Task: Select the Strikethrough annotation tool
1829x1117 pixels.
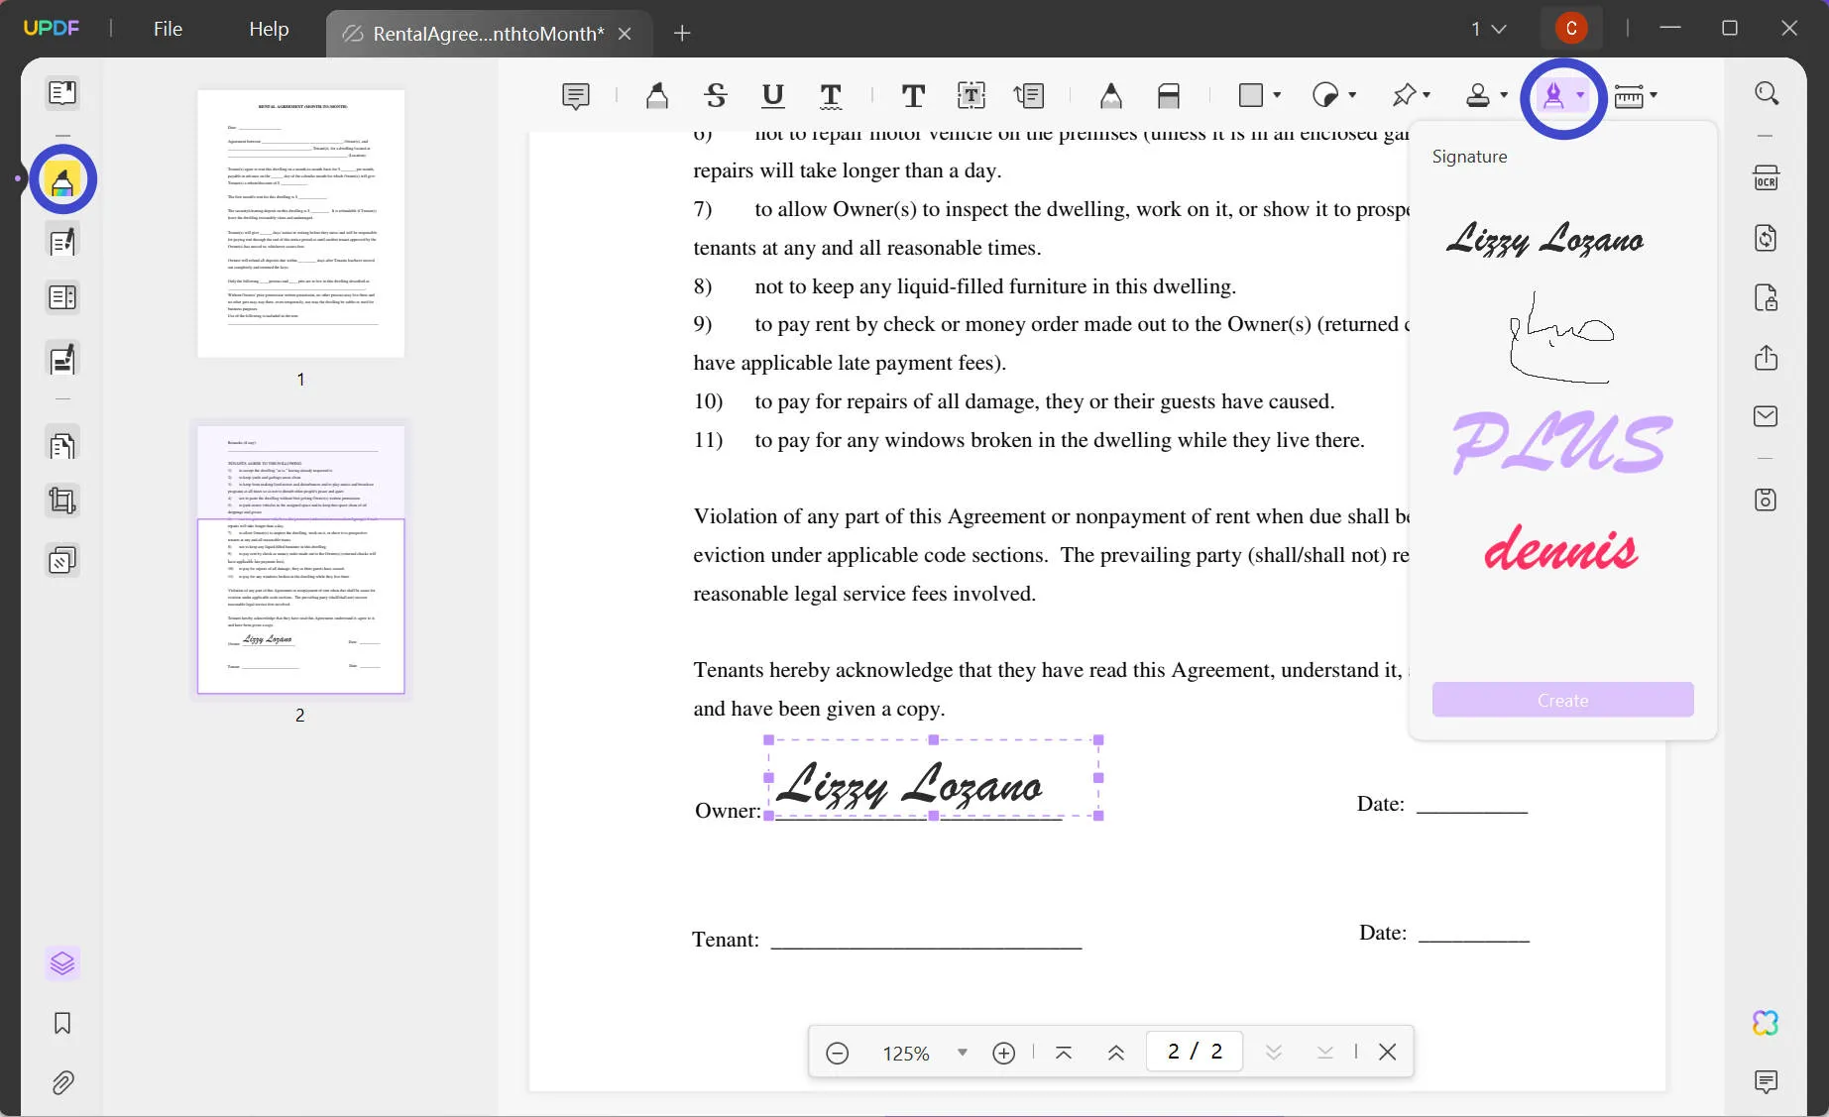Action: pyautogui.click(x=715, y=95)
